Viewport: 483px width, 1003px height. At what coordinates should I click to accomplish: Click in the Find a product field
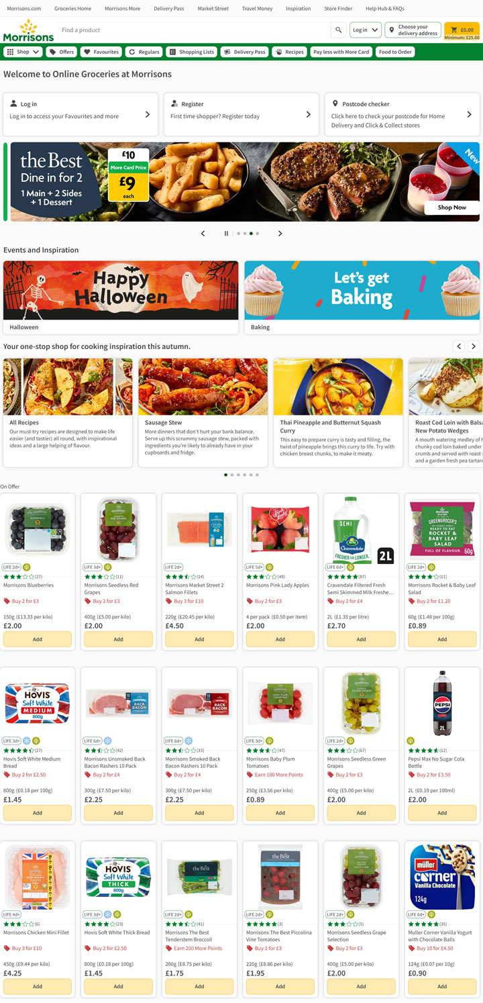pyautogui.click(x=195, y=30)
